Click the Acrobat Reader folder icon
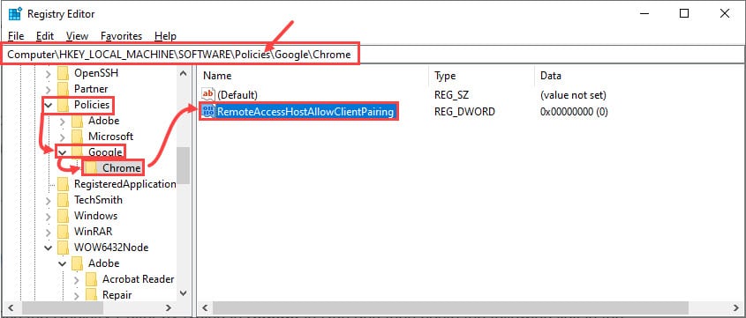This screenshot has height=318, width=746. click(92, 279)
